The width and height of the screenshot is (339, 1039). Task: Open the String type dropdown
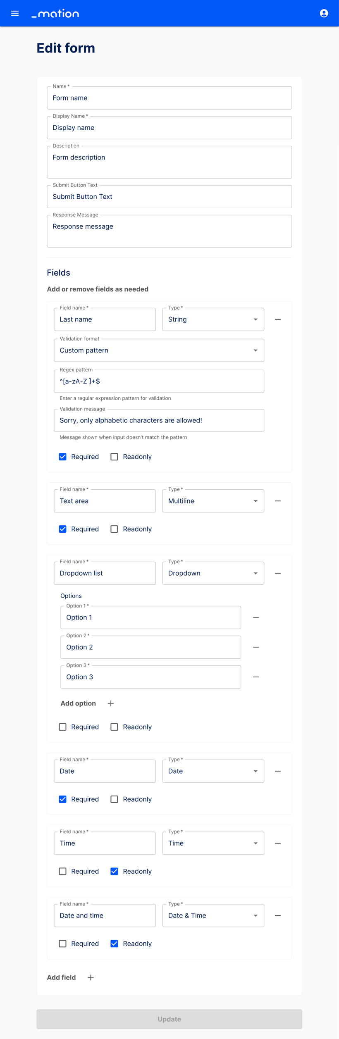point(213,319)
